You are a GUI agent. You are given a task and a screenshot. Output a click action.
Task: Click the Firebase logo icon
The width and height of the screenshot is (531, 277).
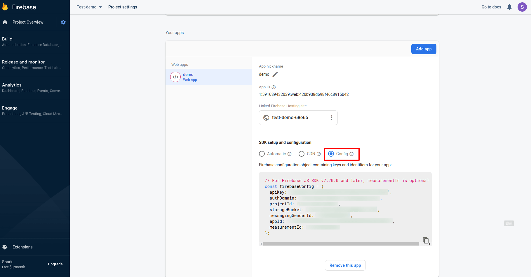5,7
